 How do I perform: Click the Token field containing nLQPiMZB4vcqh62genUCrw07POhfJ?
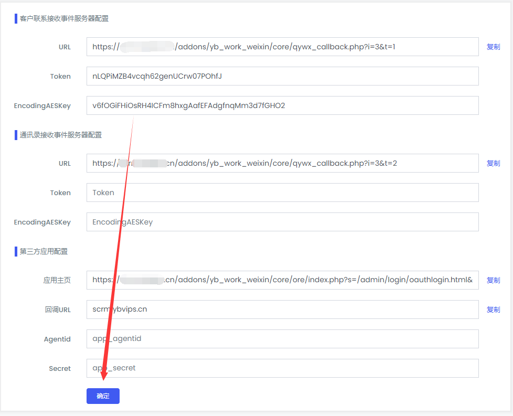(x=282, y=76)
